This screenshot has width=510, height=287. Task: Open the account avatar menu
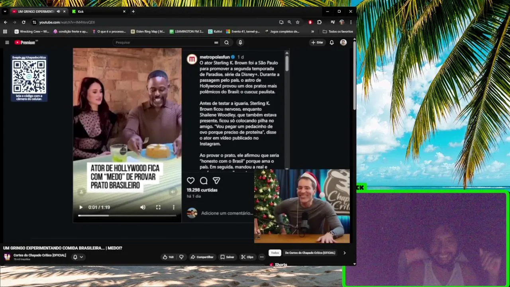(x=343, y=42)
